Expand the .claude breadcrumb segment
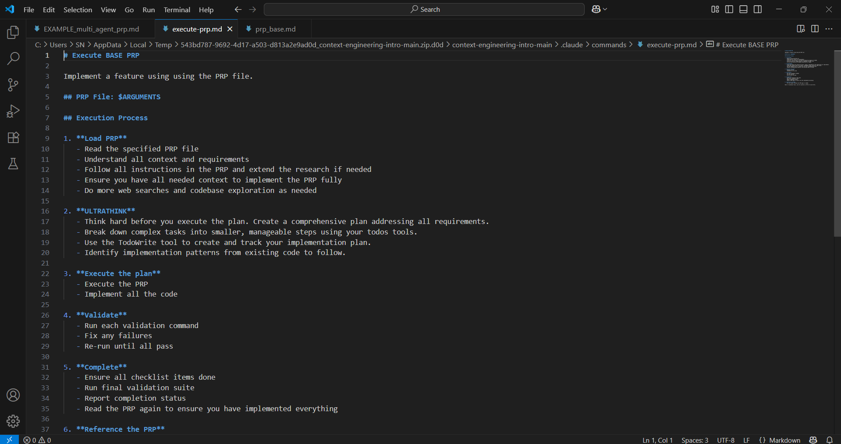Image resolution: width=841 pixels, height=444 pixels. [x=571, y=45]
